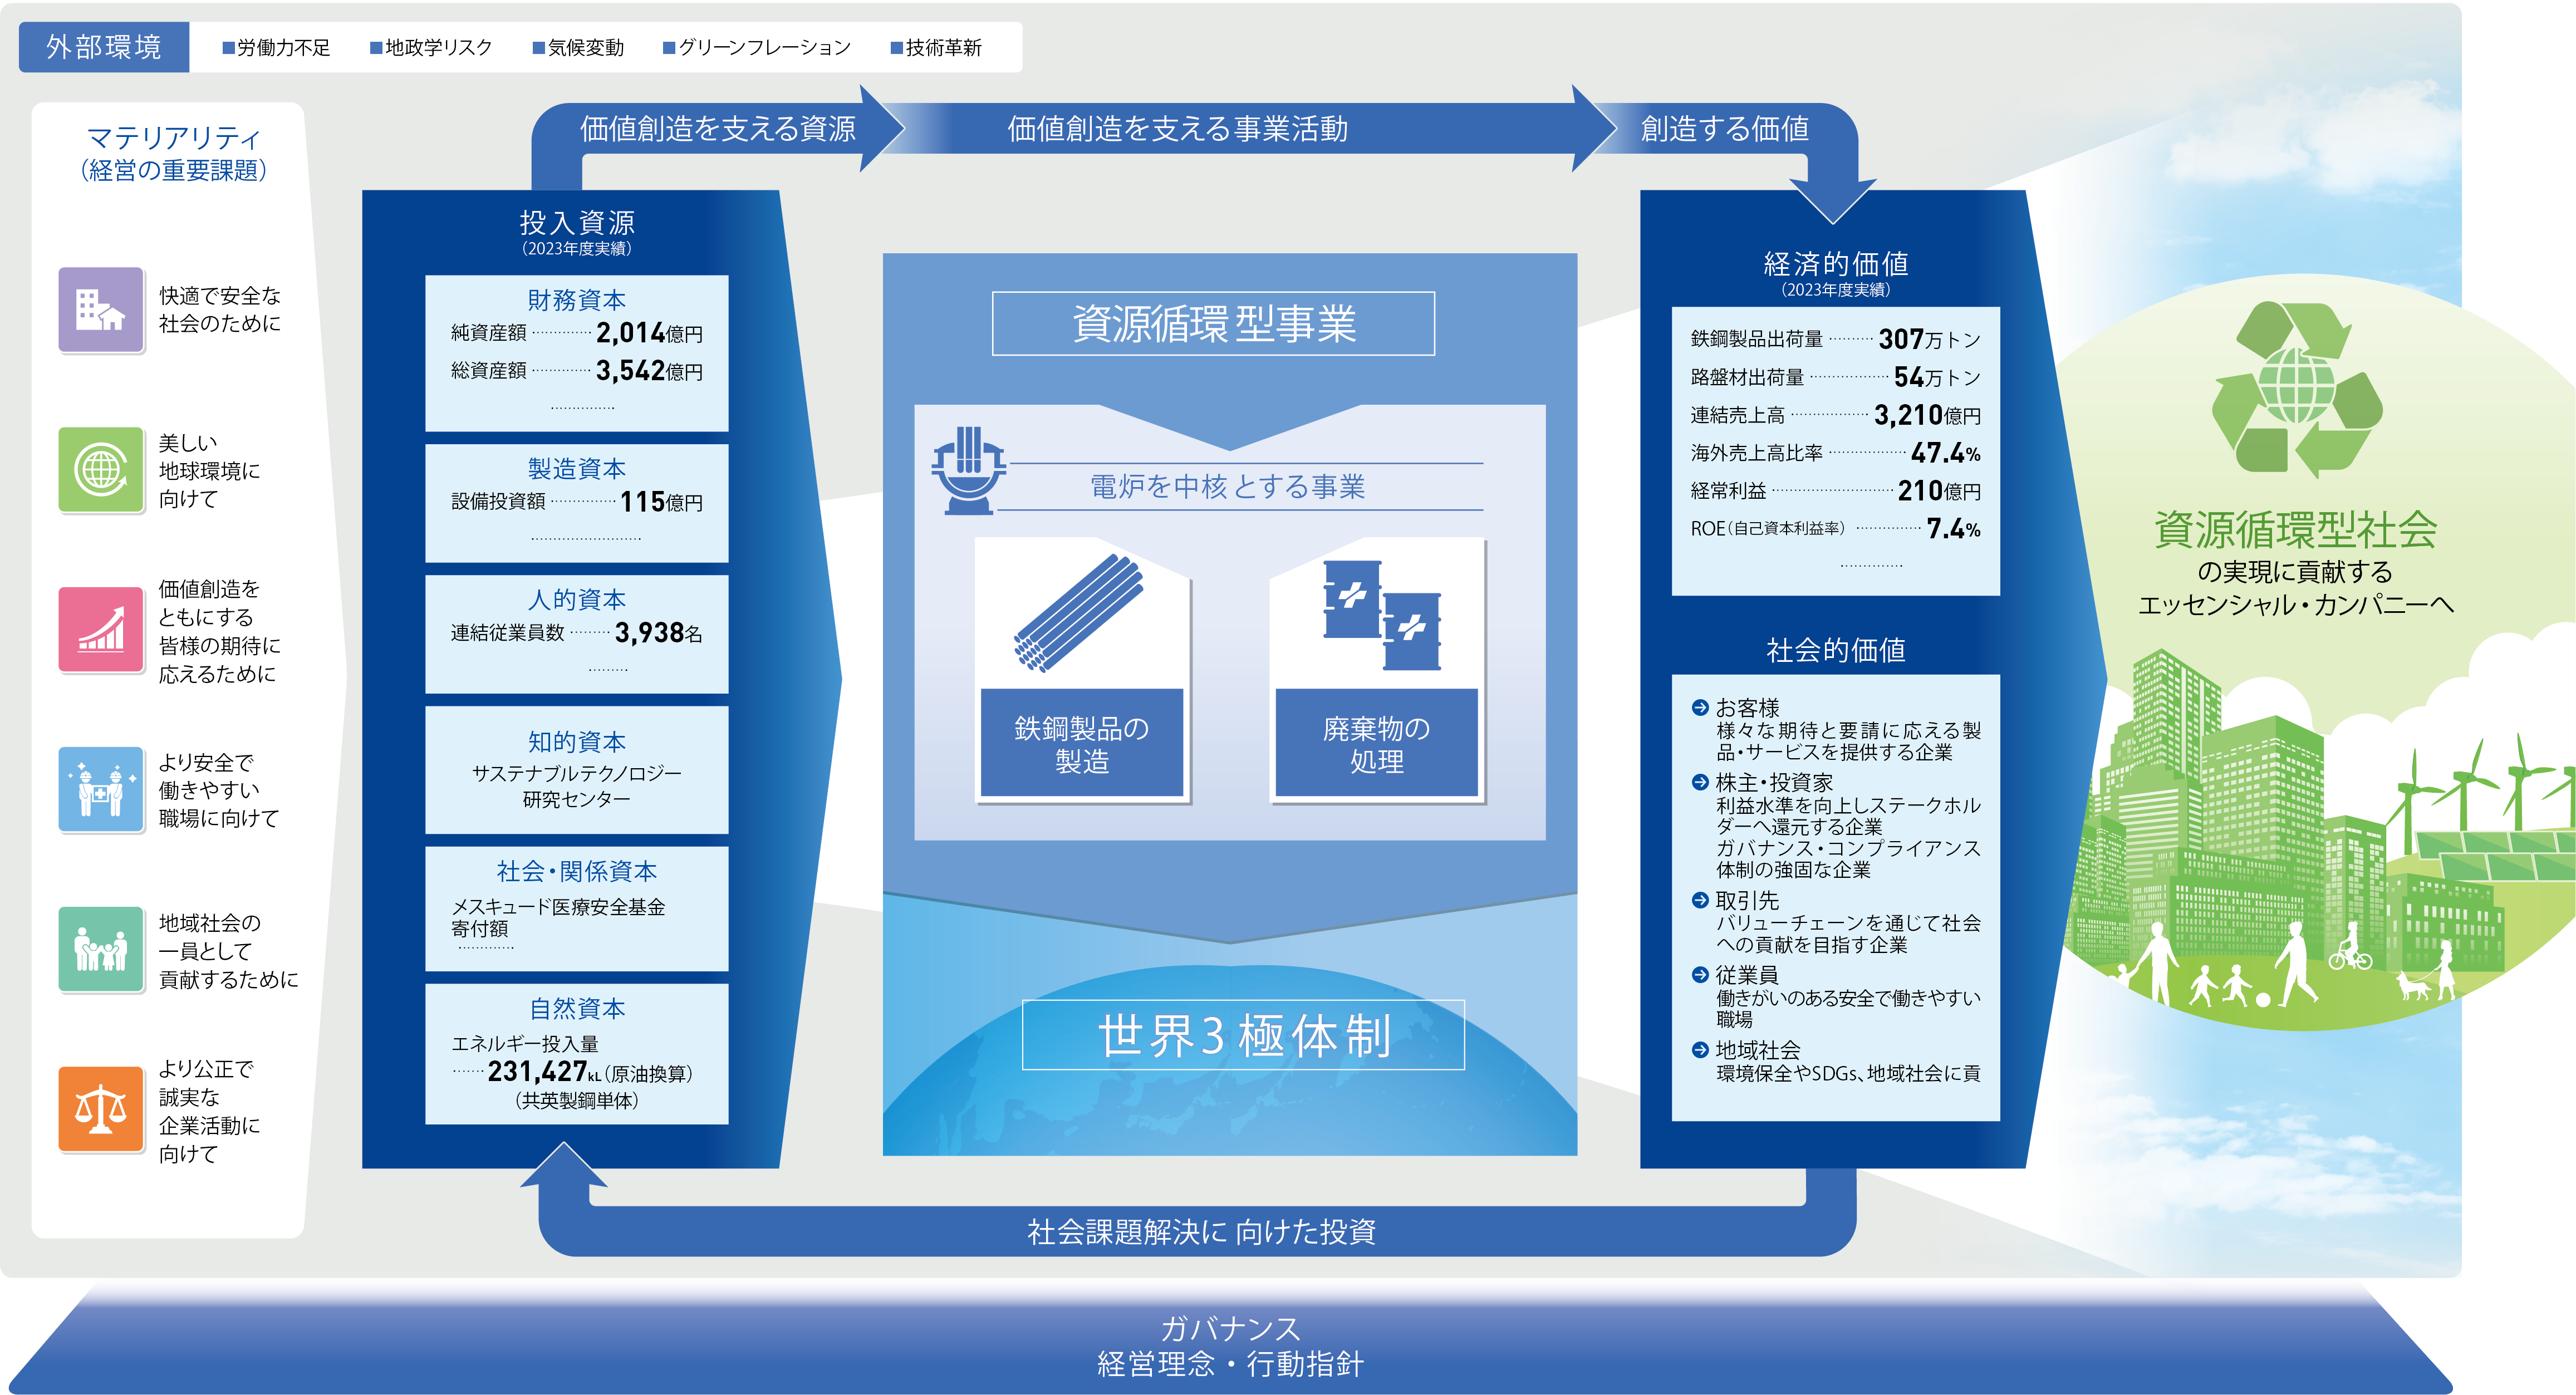Click the waste drums illustration
The height and width of the screenshot is (1395, 2576).
point(1382,615)
